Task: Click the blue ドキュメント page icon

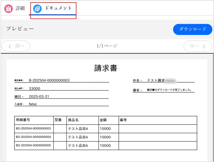Action: pyautogui.click(x=37, y=9)
